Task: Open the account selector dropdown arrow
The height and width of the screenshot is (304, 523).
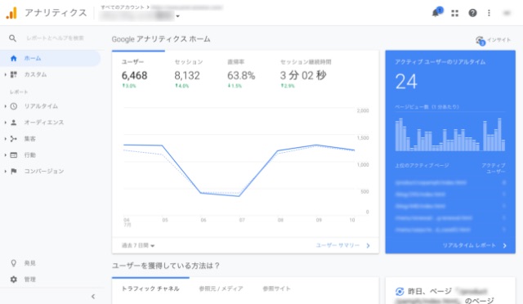Action: (178, 16)
